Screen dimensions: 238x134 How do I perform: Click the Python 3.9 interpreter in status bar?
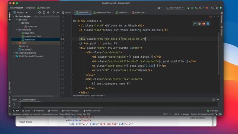pyautogui.click(x=202, y=114)
